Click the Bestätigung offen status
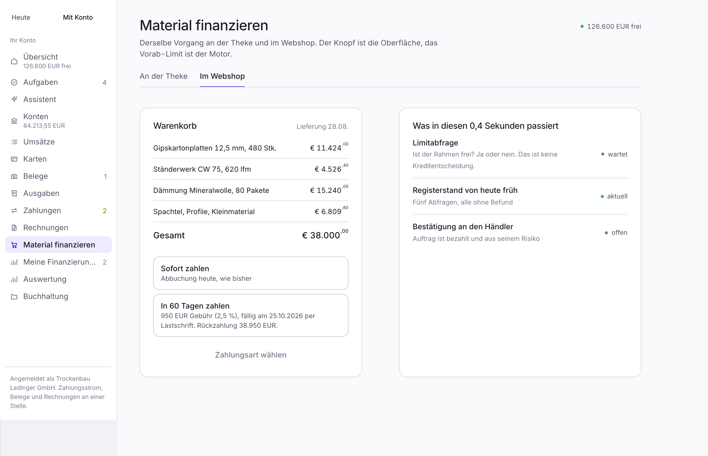 616,233
